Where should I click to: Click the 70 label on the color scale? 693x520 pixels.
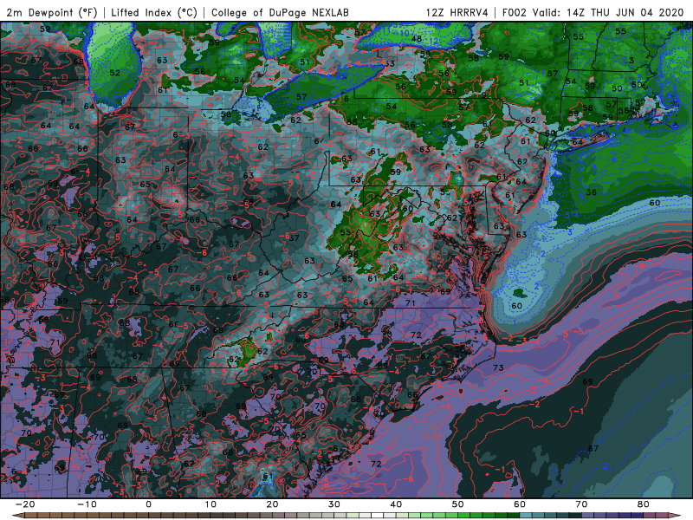coord(581,504)
